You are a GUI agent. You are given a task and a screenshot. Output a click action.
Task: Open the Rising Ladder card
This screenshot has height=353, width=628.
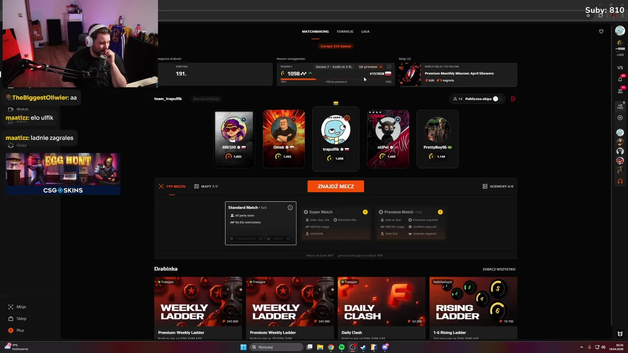(473, 308)
